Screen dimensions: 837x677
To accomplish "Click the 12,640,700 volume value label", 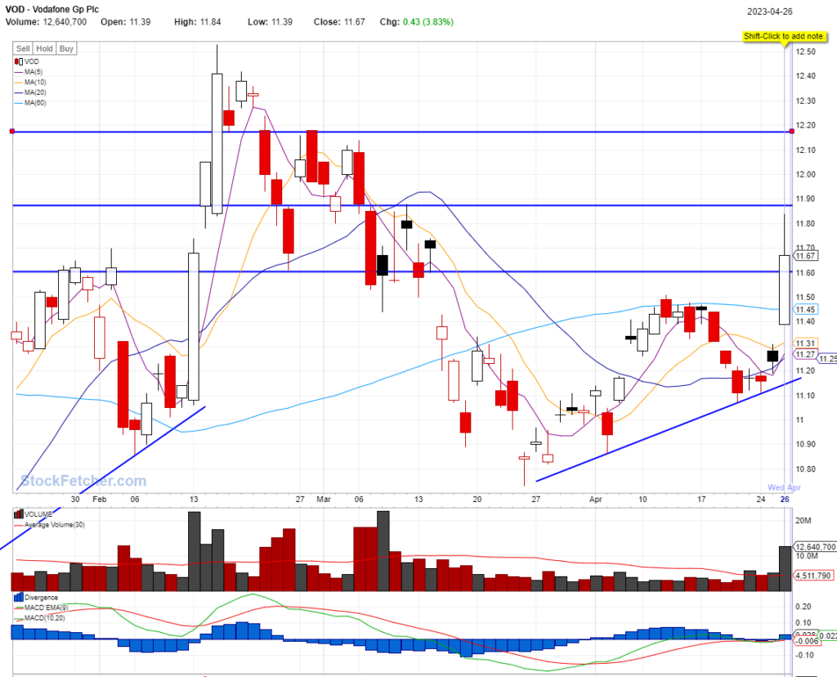I will [815, 547].
